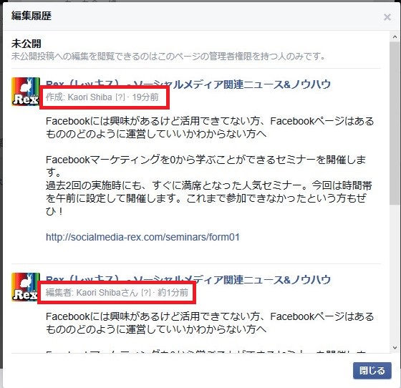Click the scrollbar track below the thumb

point(395,273)
